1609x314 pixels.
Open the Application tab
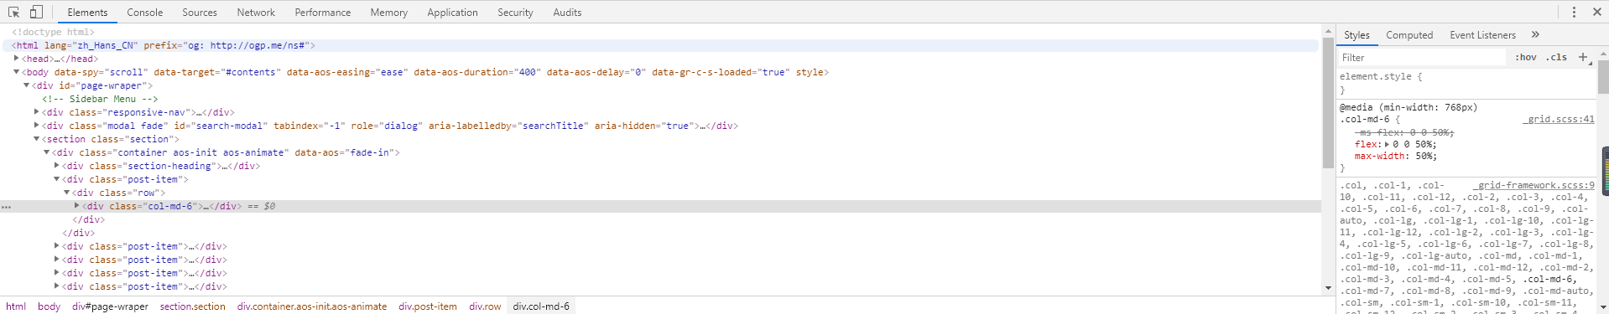(452, 12)
